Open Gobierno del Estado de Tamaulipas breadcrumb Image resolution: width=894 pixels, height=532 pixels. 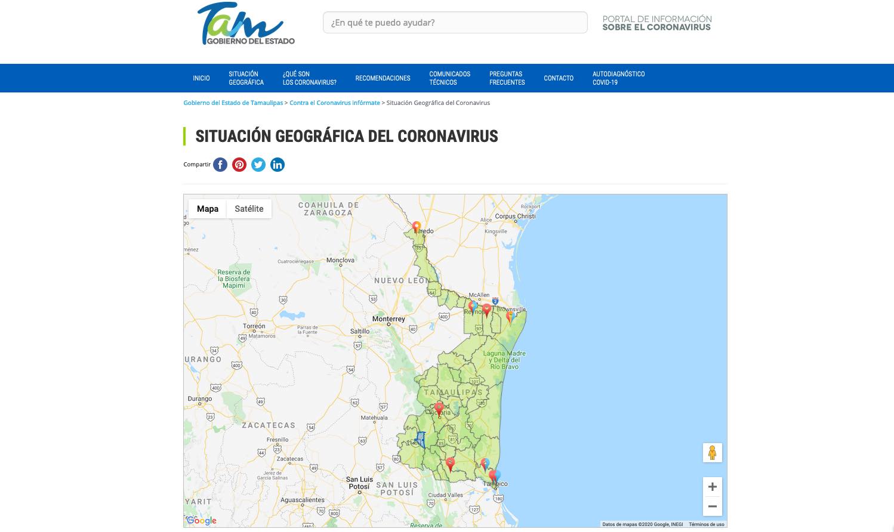(233, 103)
